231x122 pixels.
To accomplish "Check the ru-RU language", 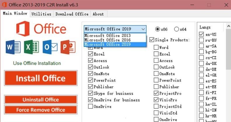I will point(201,40).
